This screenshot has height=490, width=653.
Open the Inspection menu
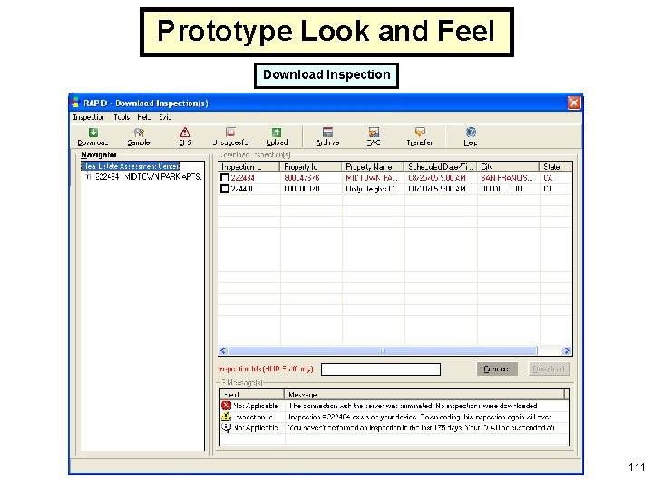coord(89,117)
